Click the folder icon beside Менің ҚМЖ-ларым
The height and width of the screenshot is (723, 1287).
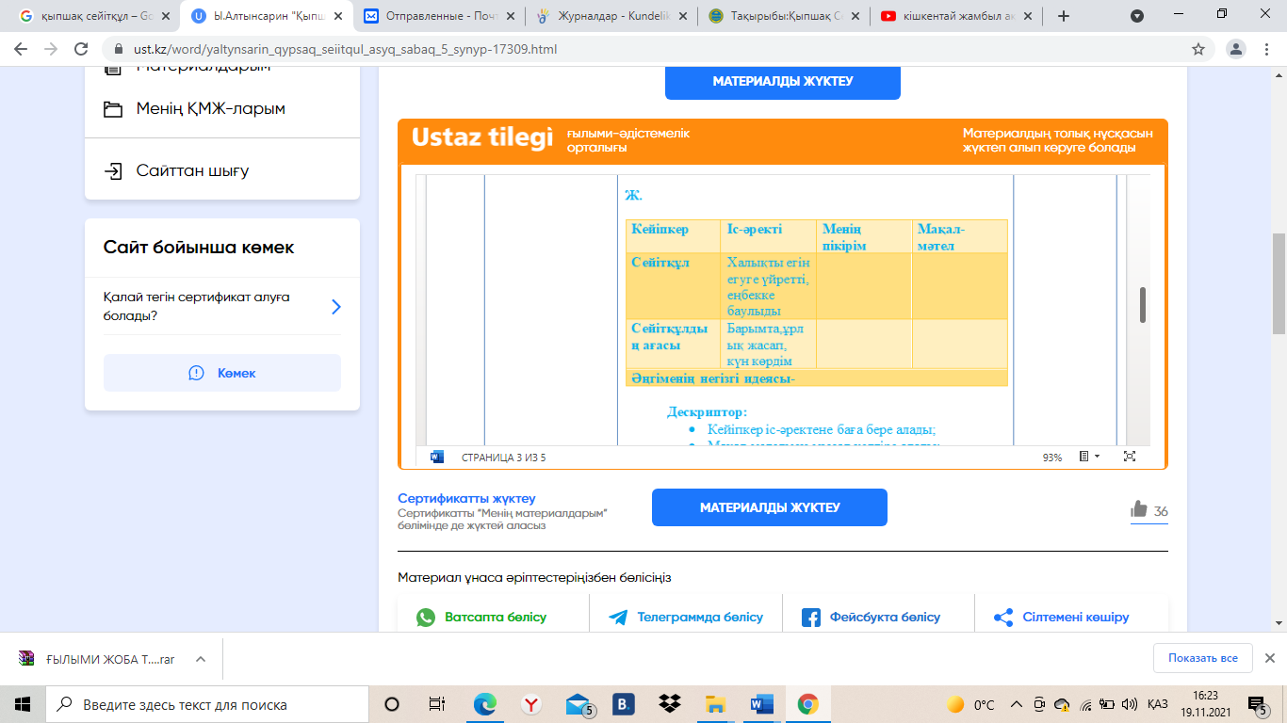click(x=113, y=109)
